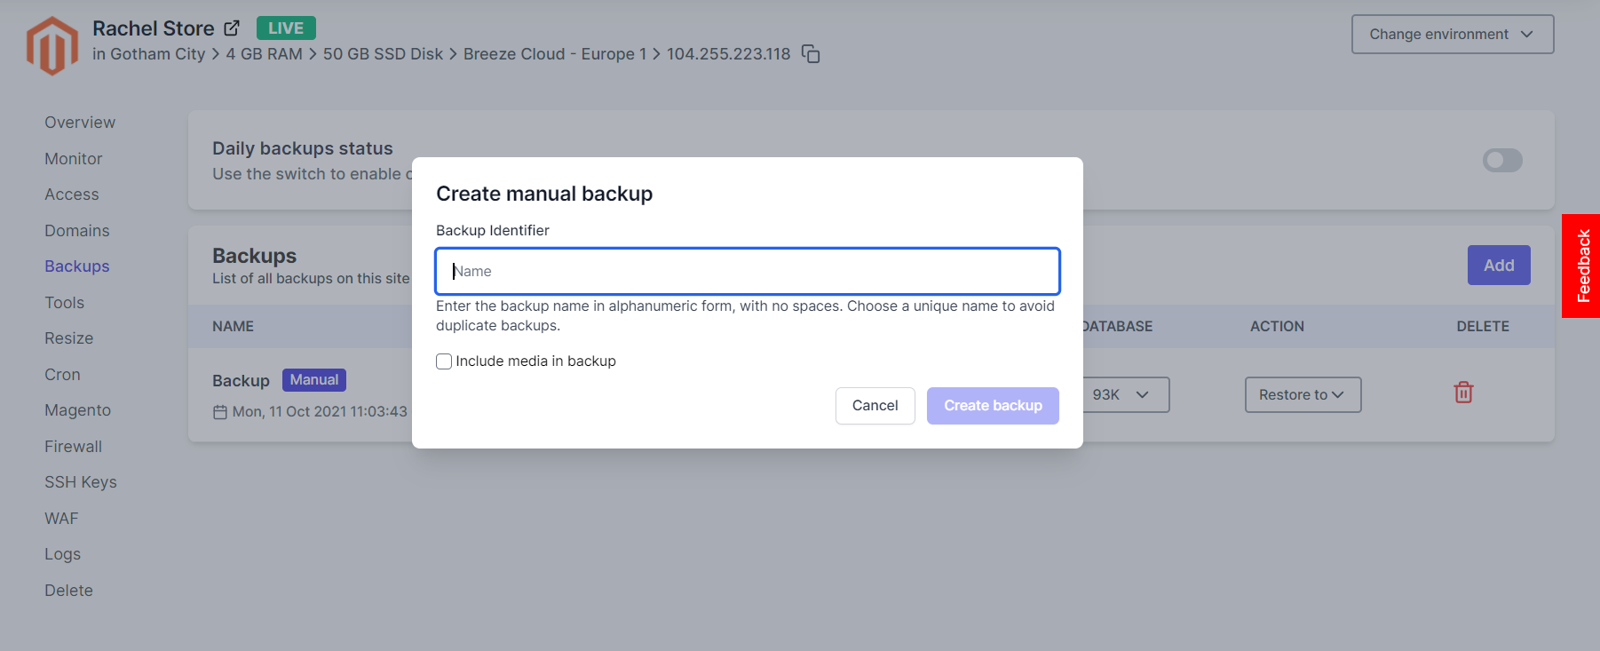Open the WAF section
The height and width of the screenshot is (651, 1600).
tap(61, 519)
